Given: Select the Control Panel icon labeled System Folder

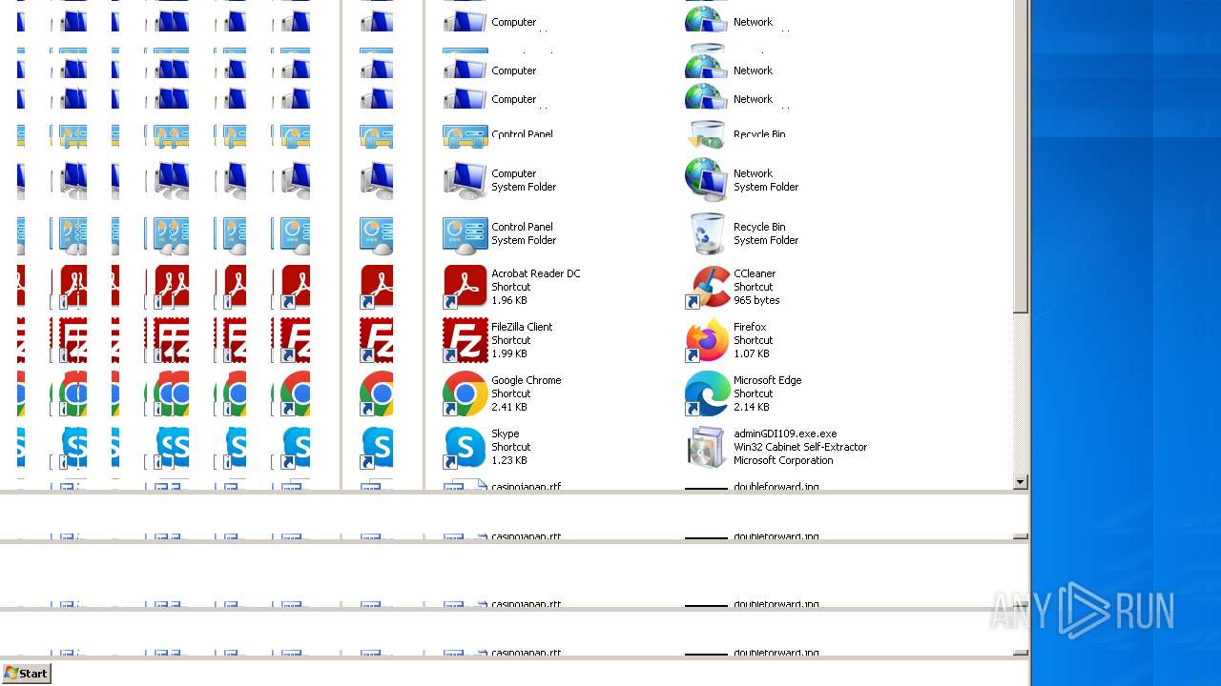Looking at the screenshot, I should pos(466,233).
